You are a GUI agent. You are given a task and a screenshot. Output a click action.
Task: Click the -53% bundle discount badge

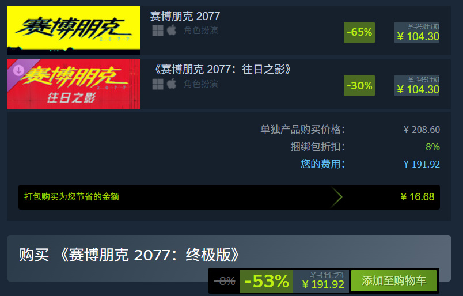point(267,280)
